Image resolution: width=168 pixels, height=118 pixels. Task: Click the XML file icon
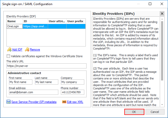pos(64,102)
